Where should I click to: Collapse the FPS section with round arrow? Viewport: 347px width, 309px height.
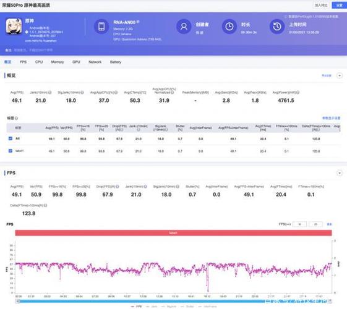click(x=340, y=173)
